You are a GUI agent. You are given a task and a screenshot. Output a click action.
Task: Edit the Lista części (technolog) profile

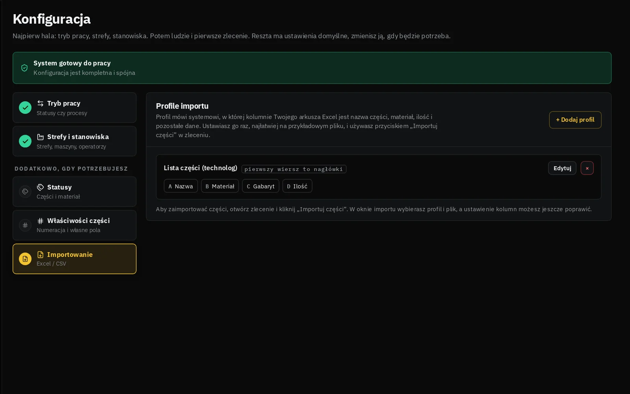[562, 168]
